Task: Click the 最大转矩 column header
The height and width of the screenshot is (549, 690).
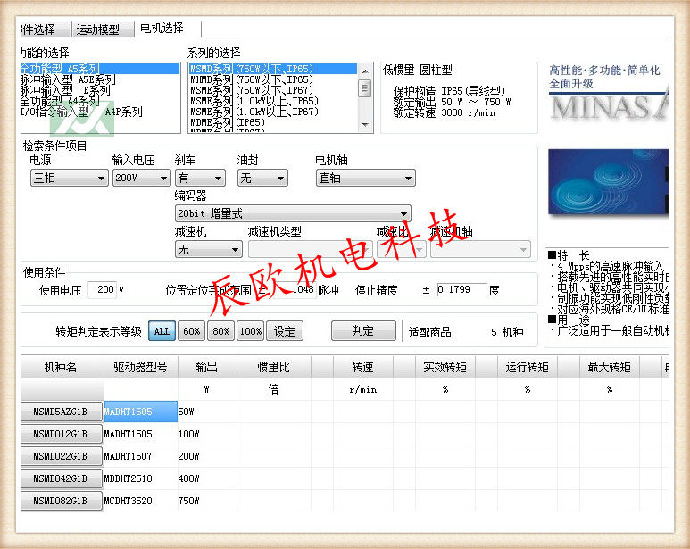Action: pos(610,367)
